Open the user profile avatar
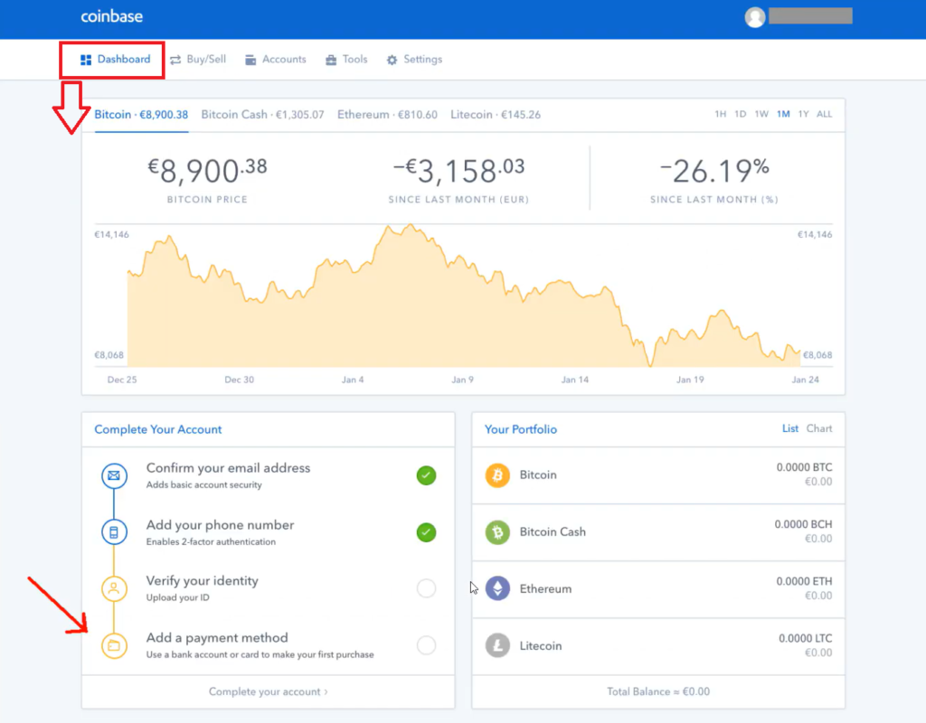The height and width of the screenshot is (723, 926). pos(755,17)
